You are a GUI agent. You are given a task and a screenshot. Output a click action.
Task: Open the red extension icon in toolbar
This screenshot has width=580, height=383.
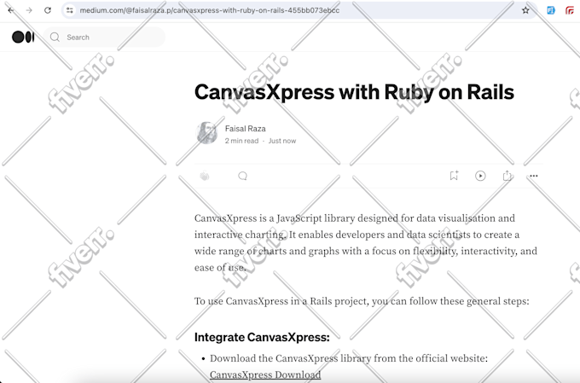click(570, 10)
